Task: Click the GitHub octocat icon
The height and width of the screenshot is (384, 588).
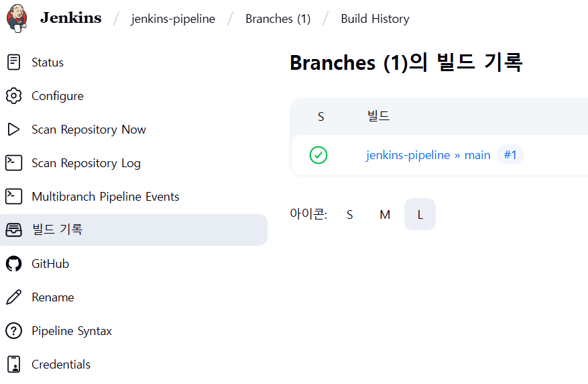Action: coord(14,264)
